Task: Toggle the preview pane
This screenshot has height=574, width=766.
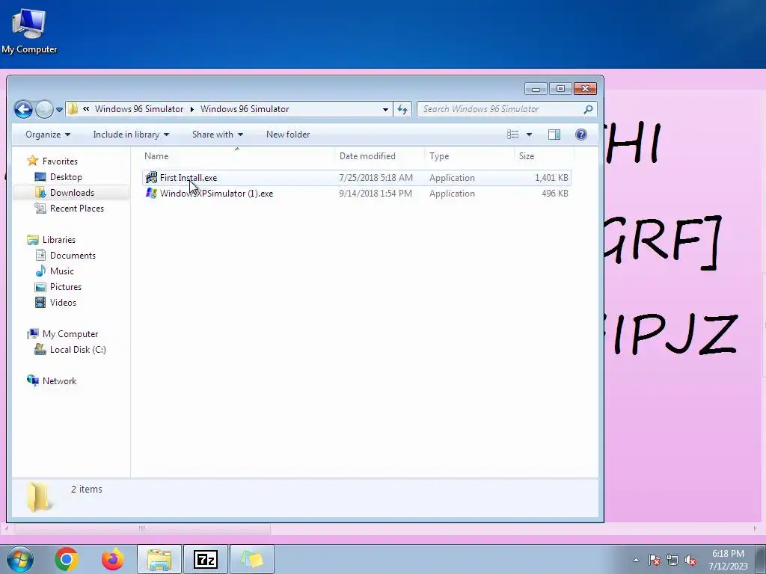Action: (554, 135)
